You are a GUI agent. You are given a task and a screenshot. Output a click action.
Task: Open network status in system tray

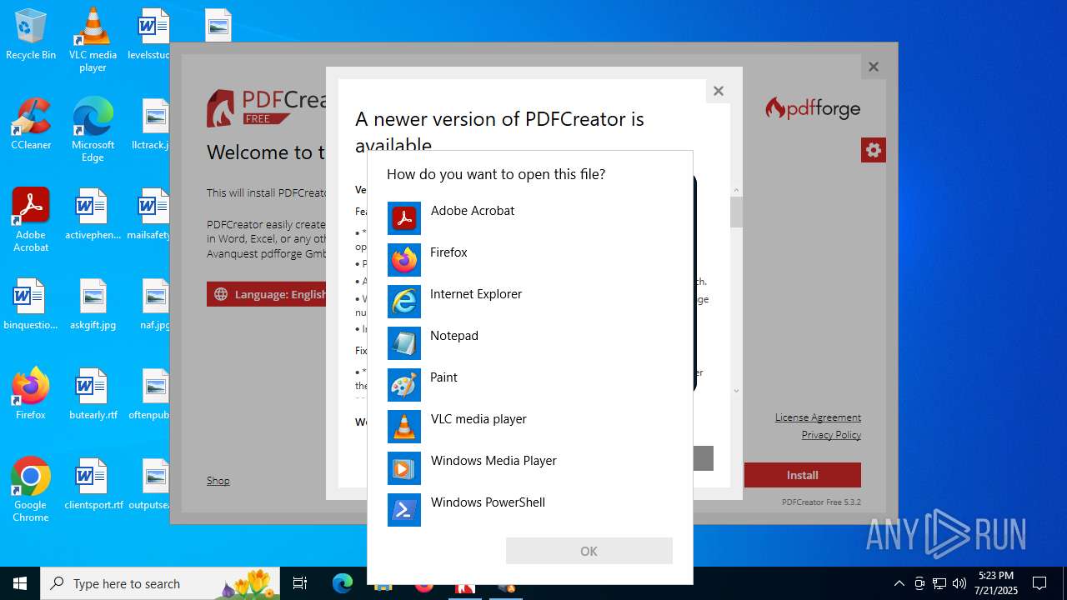pos(939,583)
